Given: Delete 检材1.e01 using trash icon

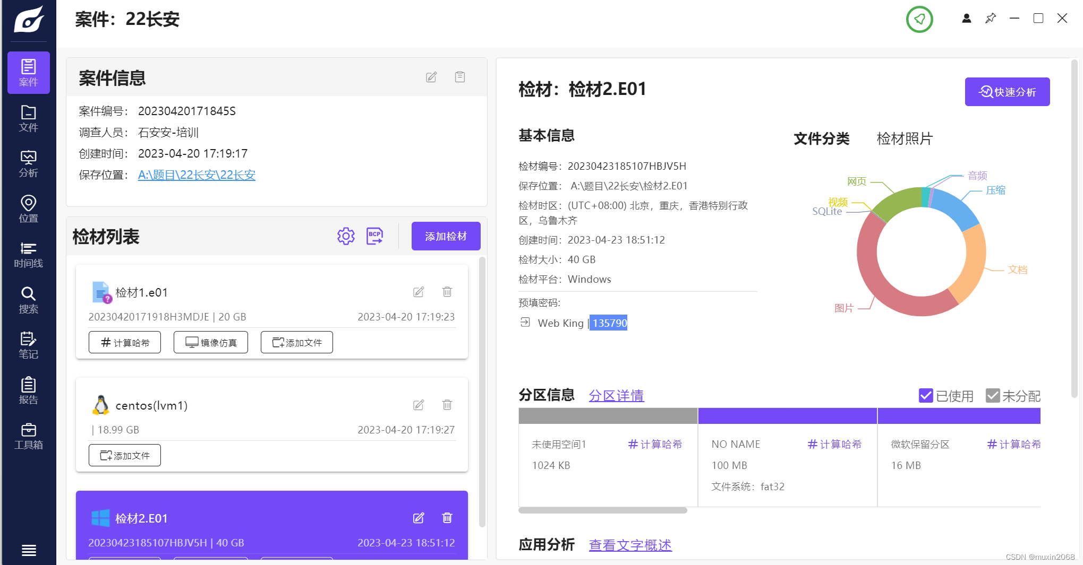Looking at the screenshot, I should coord(447,292).
